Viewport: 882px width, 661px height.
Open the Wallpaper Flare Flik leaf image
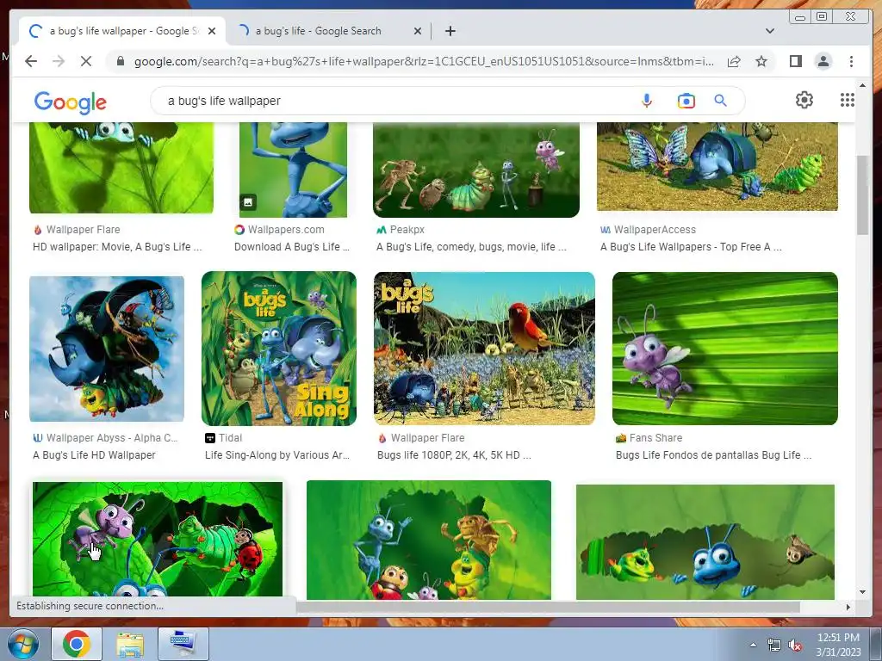[121, 168]
